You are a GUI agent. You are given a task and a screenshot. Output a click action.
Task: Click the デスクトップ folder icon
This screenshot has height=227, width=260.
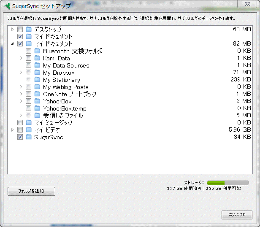(x=29, y=30)
